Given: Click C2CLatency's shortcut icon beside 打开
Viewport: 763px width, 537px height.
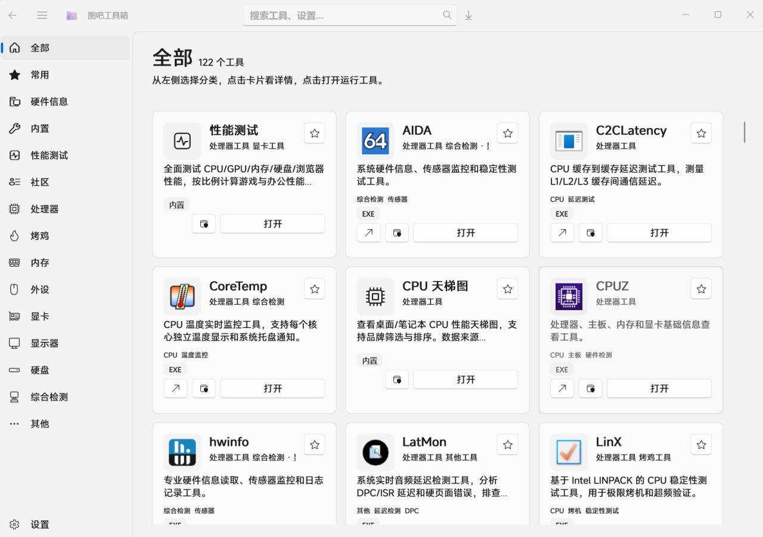Looking at the screenshot, I should point(590,233).
